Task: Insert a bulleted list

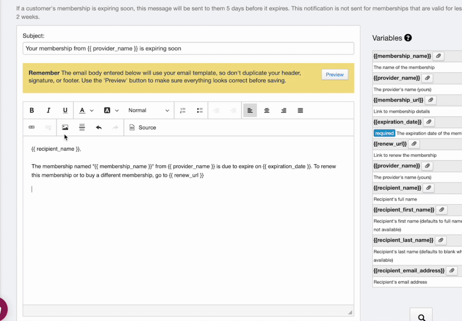Action: tap(200, 110)
